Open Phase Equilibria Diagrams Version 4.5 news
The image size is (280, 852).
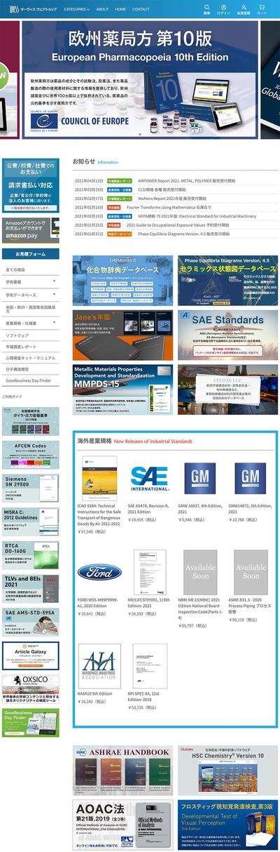pos(183,233)
